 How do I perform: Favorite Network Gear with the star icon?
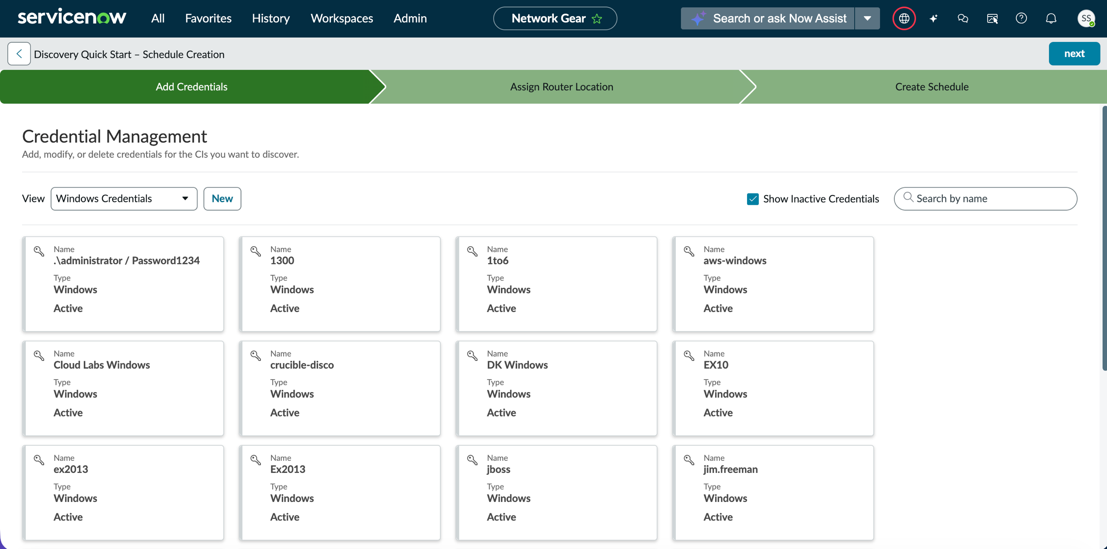597,19
